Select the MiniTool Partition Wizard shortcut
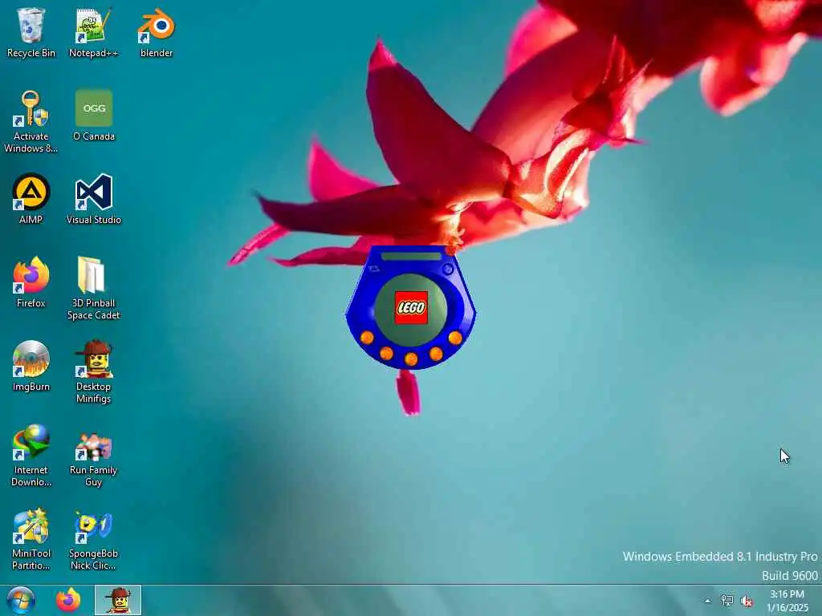Viewport: 822px width, 616px height. [x=31, y=538]
